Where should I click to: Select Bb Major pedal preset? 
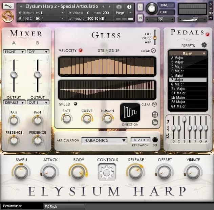(188, 89)
